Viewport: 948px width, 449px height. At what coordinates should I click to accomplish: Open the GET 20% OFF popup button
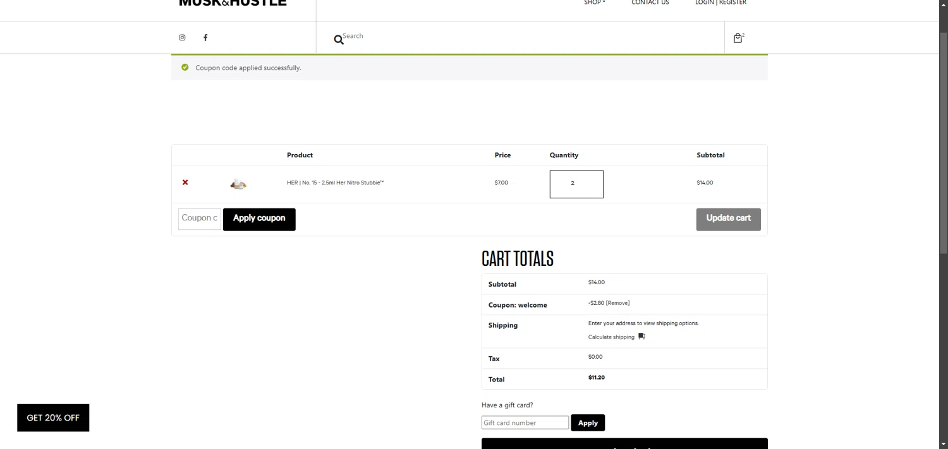tap(53, 418)
